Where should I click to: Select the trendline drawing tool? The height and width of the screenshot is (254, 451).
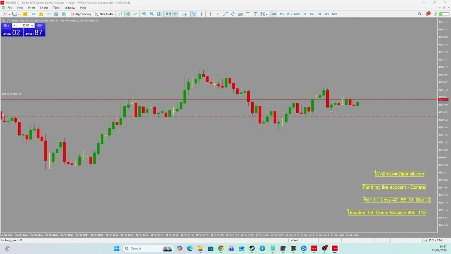click(x=225, y=14)
